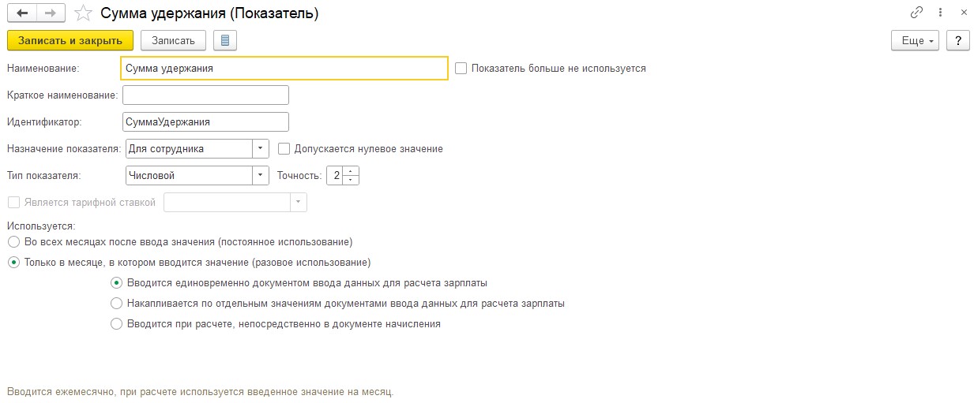Viewport: 974px width, 403px height.
Task: Close the form with the X icon
Action: (x=964, y=13)
